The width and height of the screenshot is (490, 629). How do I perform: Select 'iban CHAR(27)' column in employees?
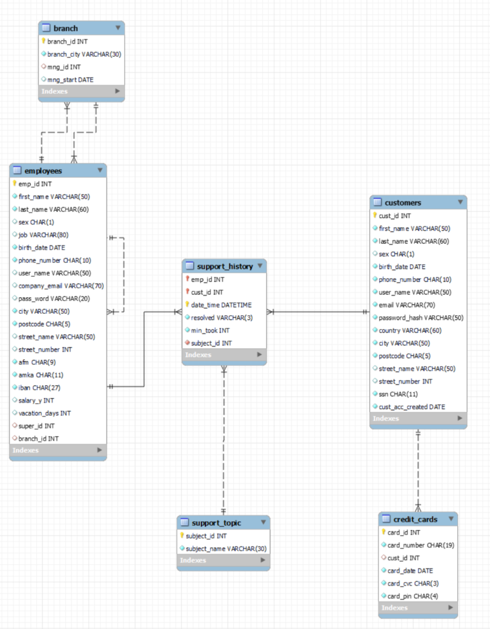coord(58,387)
